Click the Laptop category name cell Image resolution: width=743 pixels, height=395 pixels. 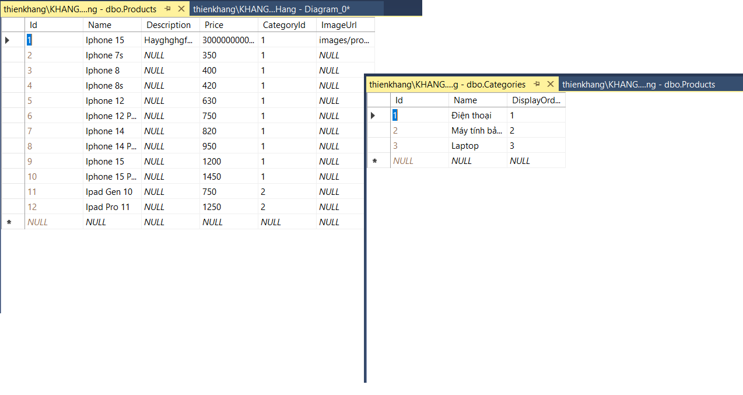478,146
